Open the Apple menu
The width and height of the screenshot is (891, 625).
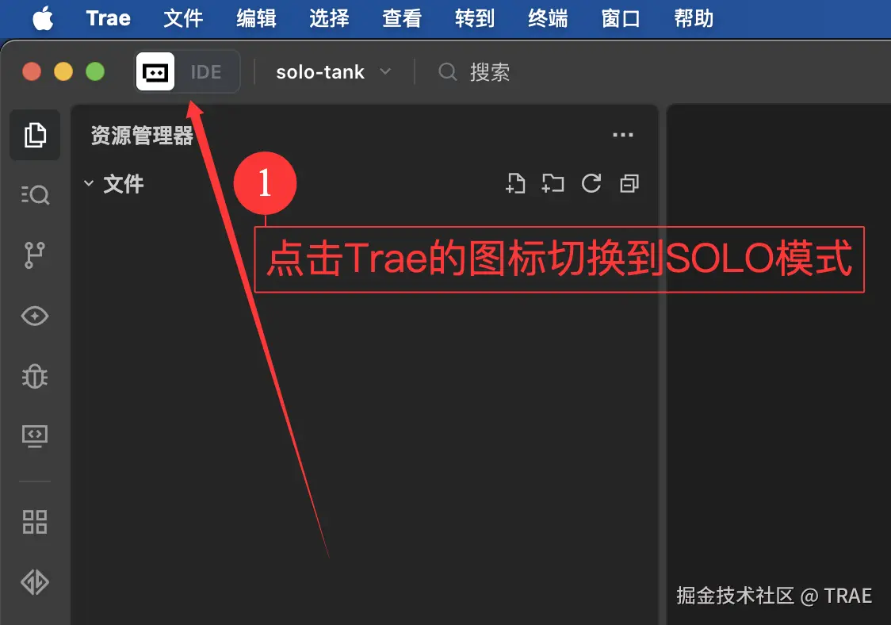(x=43, y=18)
